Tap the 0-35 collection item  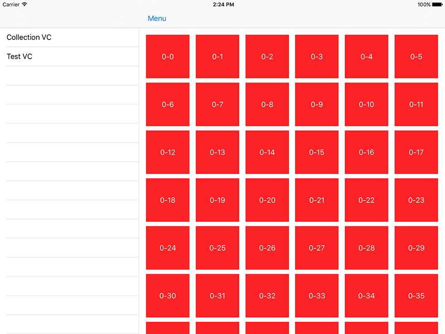(416, 296)
